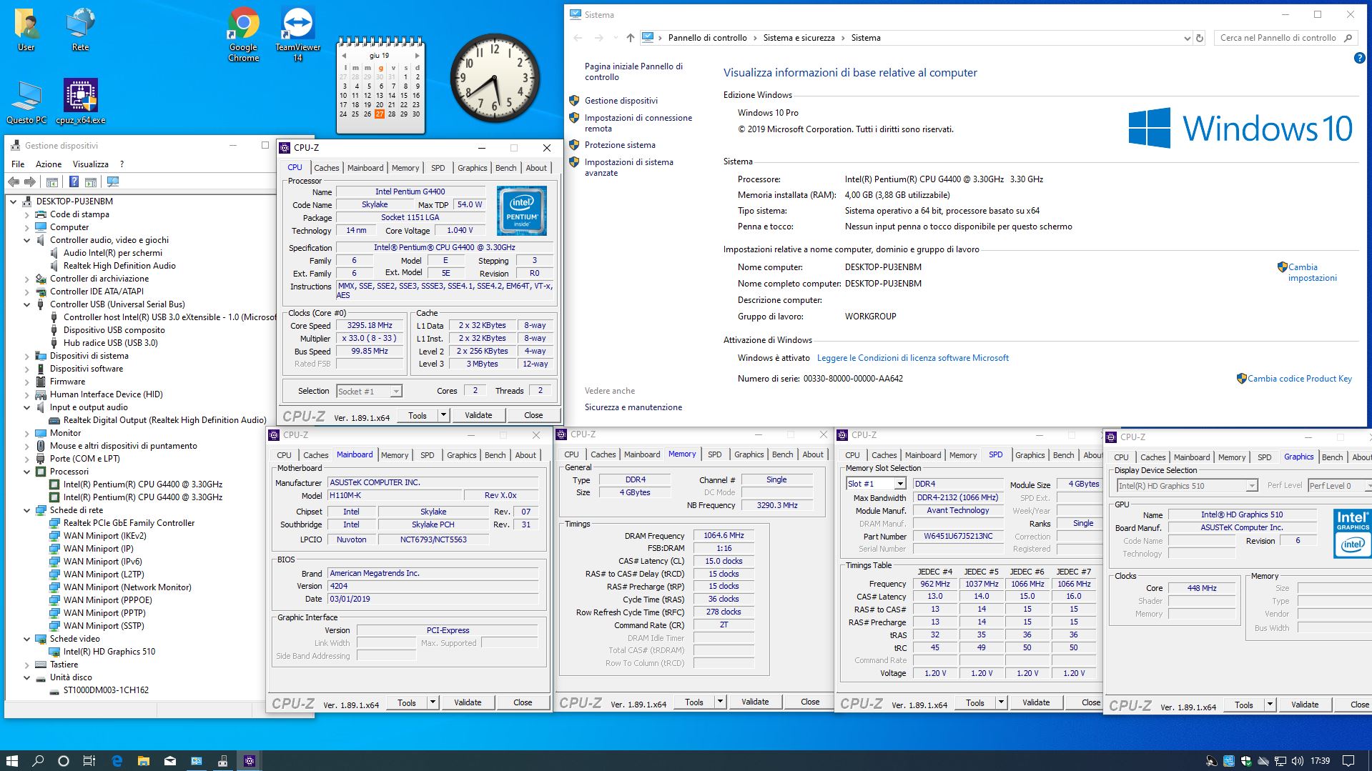1372x771 pixels.
Task: Show next month in the calendar gadget
Action: coord(418,55)
